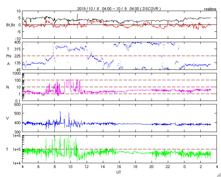Click the 315 tick on the Phi axis
Screen dimensions: 221x177
point(18,49)
